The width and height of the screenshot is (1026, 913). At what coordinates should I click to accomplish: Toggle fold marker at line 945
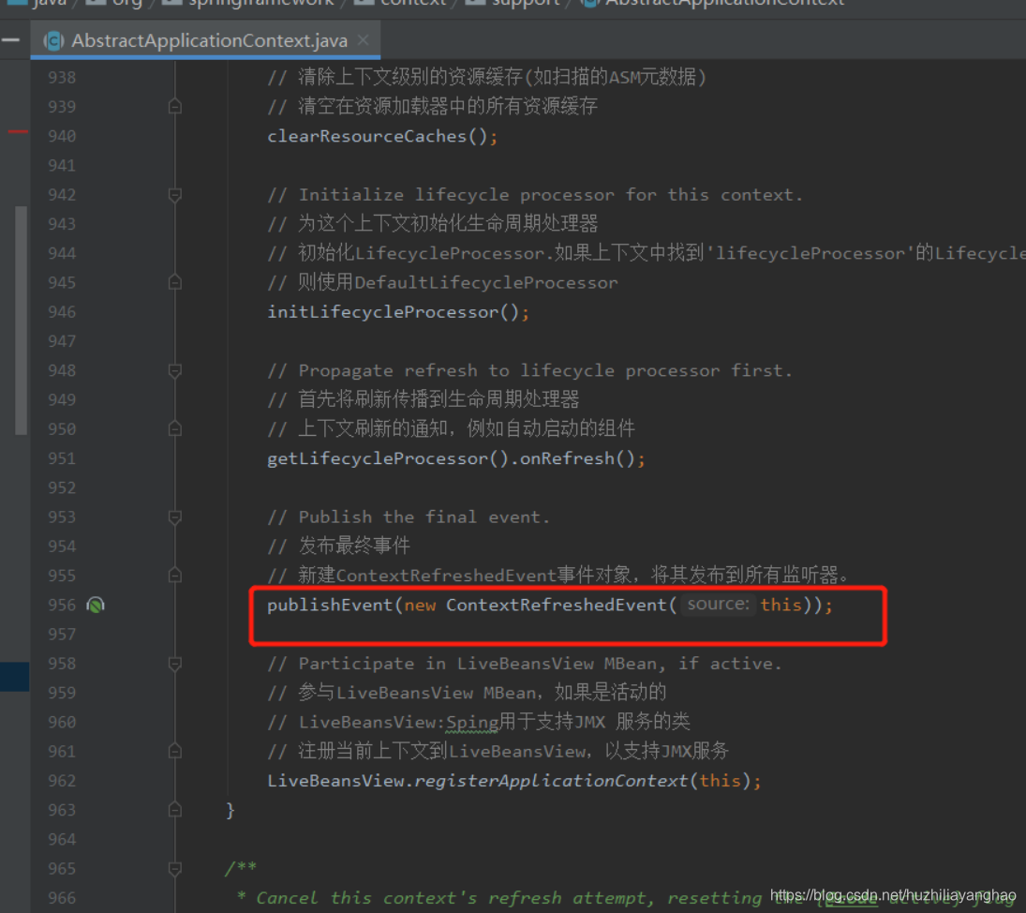click(174, 282)
